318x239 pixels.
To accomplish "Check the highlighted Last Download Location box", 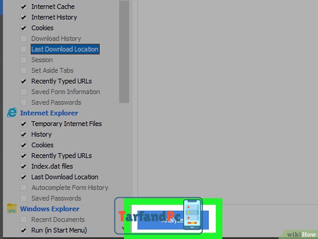I will (x=23, y=49).
